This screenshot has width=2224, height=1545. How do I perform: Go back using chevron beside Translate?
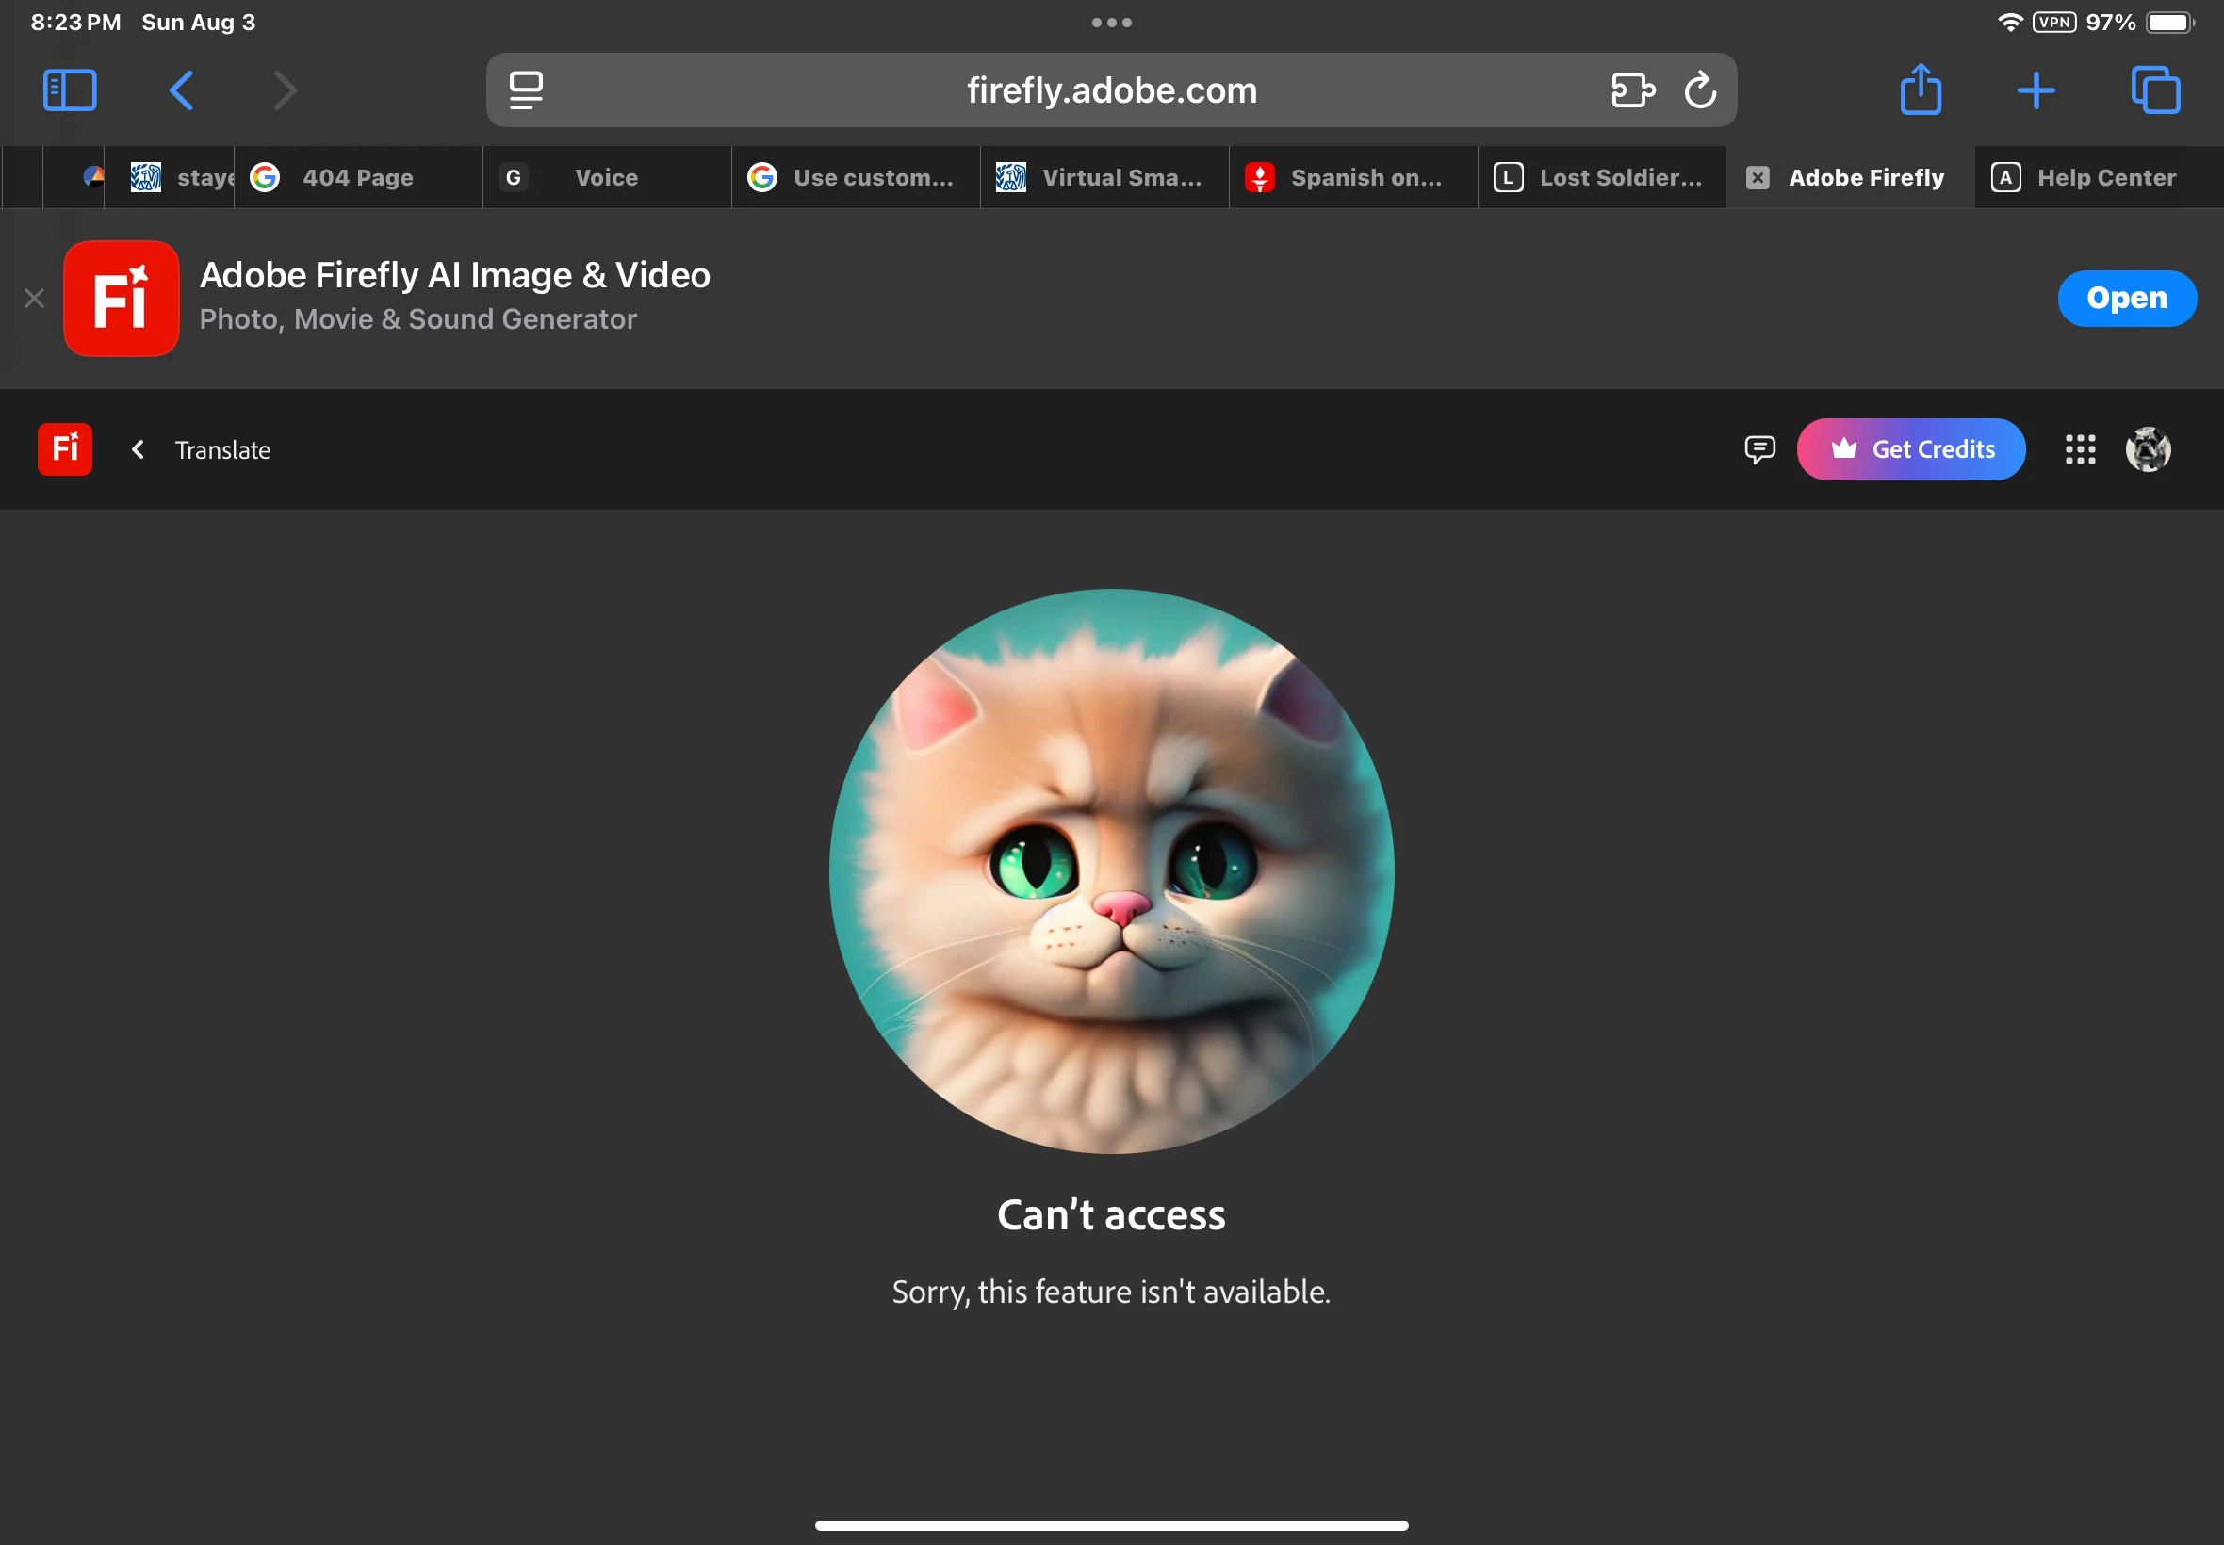click(139, 449)
